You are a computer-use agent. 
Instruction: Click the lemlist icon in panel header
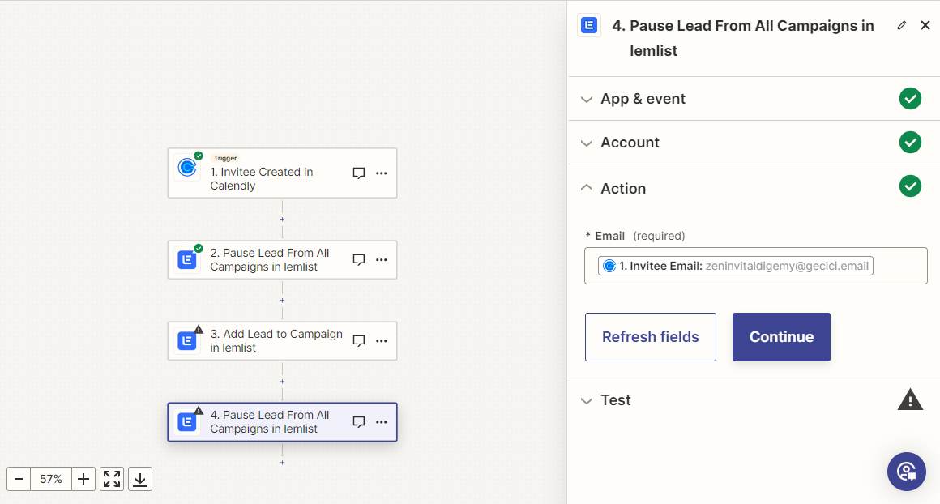(x=589, y=25)
